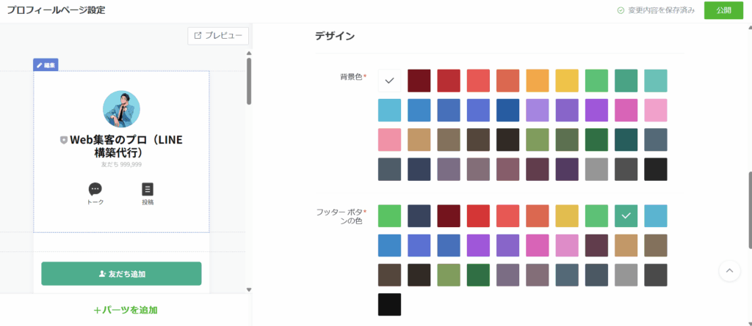Viewport: 752px width, 326px height.
Task: Click the preview pane scroll up arrow
Action: [249, 53]
